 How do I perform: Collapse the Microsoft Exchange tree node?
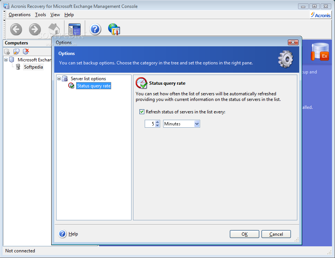click(6, 60)
